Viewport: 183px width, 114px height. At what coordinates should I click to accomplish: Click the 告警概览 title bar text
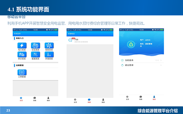pyautogui.click(x=71, y=34)
